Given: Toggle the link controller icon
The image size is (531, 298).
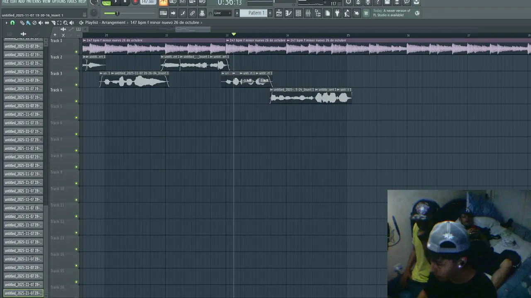Looking at the screenshot, I should coord(192,13).
